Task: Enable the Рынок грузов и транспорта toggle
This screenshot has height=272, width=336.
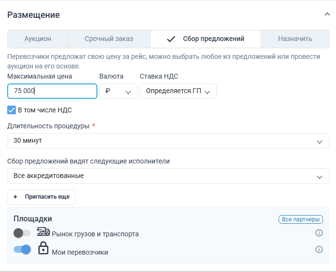Action: pos(22,233)
